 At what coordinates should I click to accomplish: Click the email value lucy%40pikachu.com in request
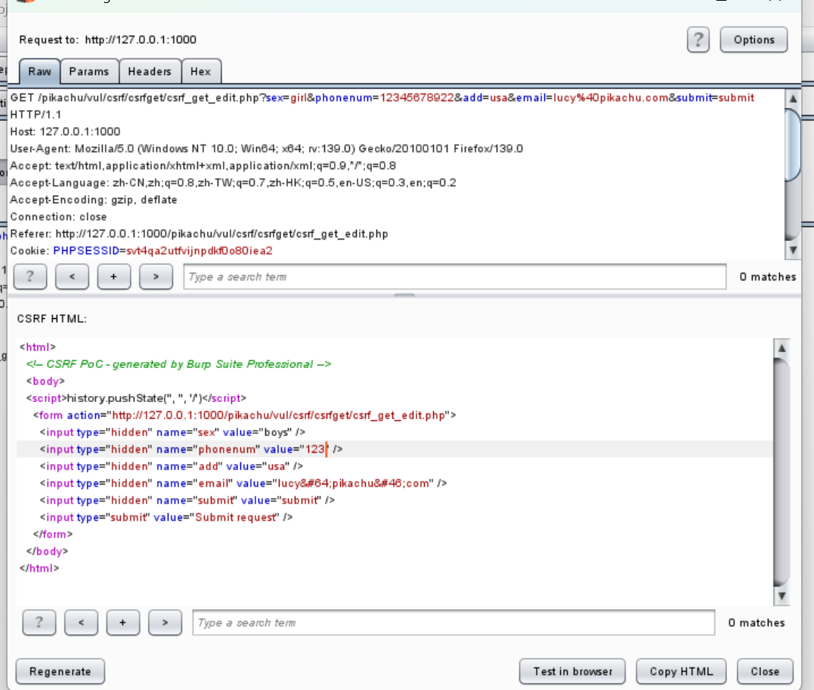click(611, 97)
